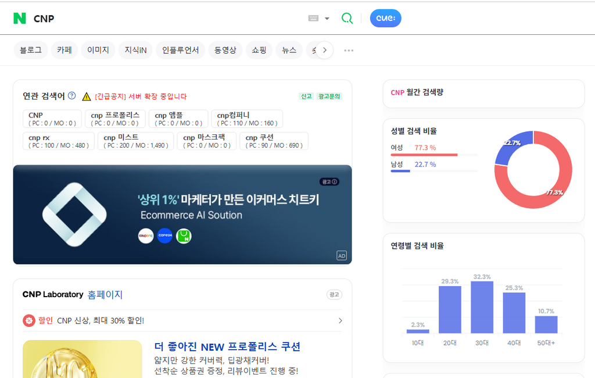Click the AD badge on the banner

342,256
